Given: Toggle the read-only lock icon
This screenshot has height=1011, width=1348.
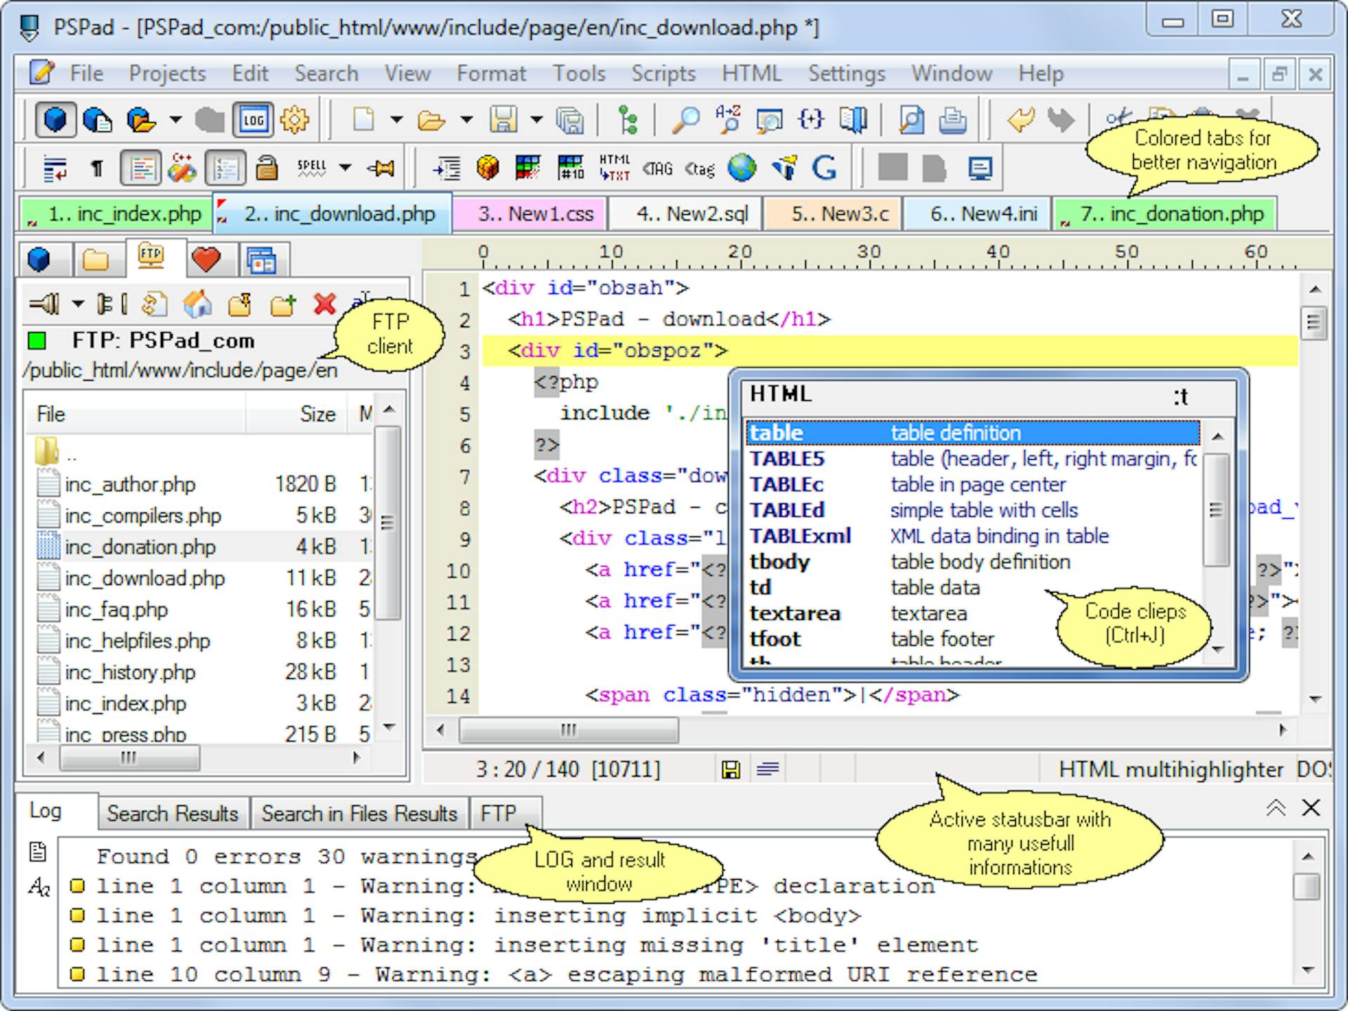Looking at the screenshot, I should pyautogui.click(x=266, y=168).
